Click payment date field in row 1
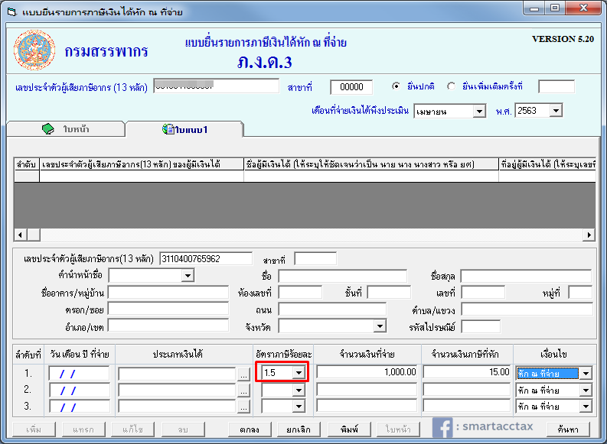607x444 pixels. click(79, 373)
